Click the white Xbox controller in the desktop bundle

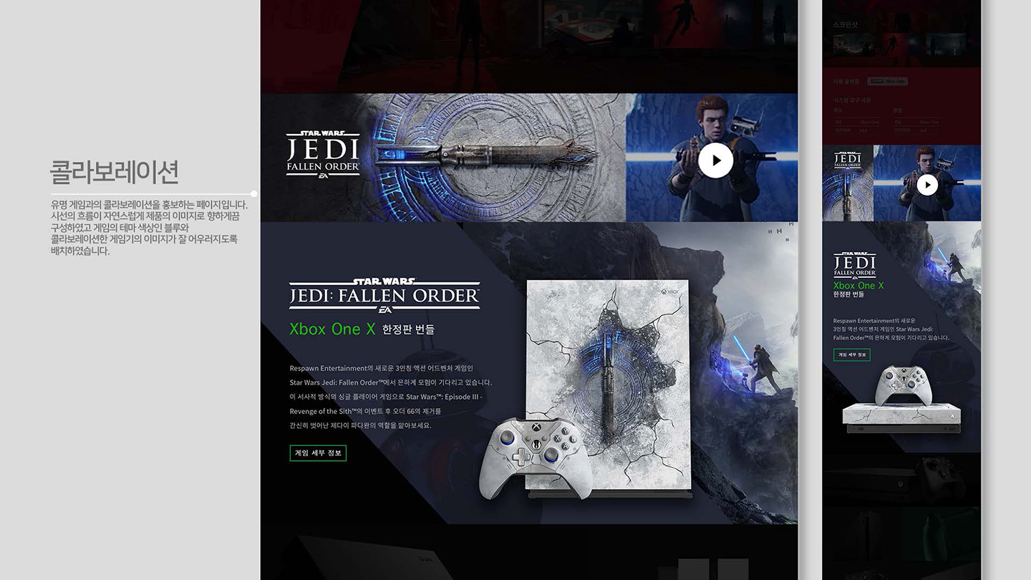point(536,455)
